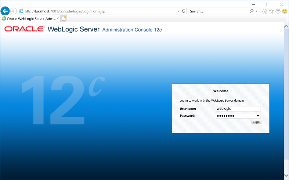
Task: Open browser Tools gear icon
Action: [278, 11]
